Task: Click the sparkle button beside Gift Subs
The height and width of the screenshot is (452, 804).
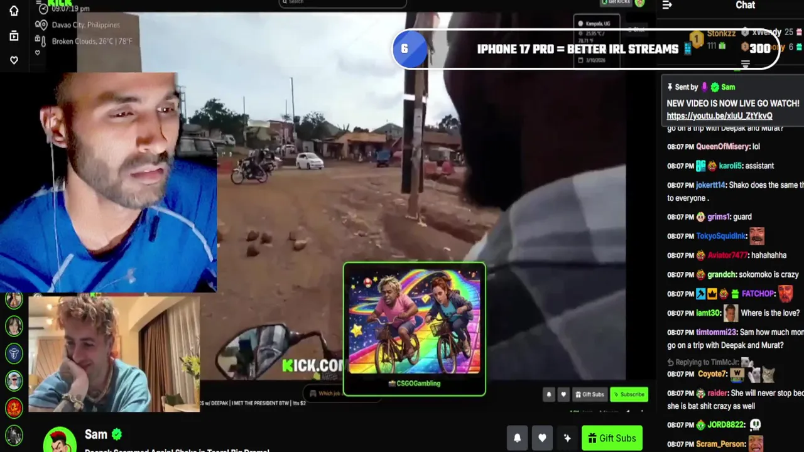Action: [x=567, y=438]
